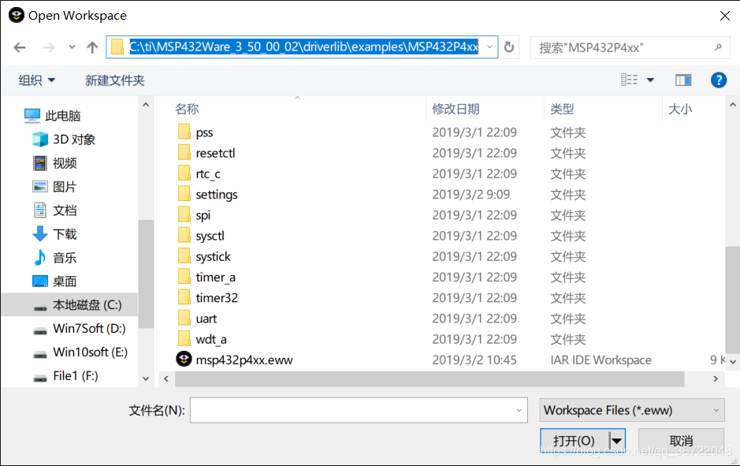Click the settings folder date 2019/3/2 9:09
The width and height of the screenshot is (740, 466).
(471, 195)
